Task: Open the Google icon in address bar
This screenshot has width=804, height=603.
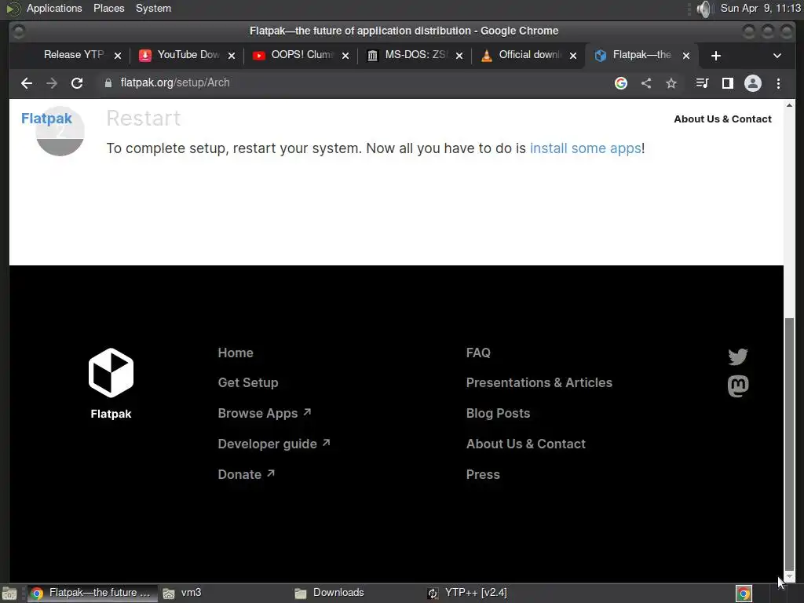Action: click(621, 83)
